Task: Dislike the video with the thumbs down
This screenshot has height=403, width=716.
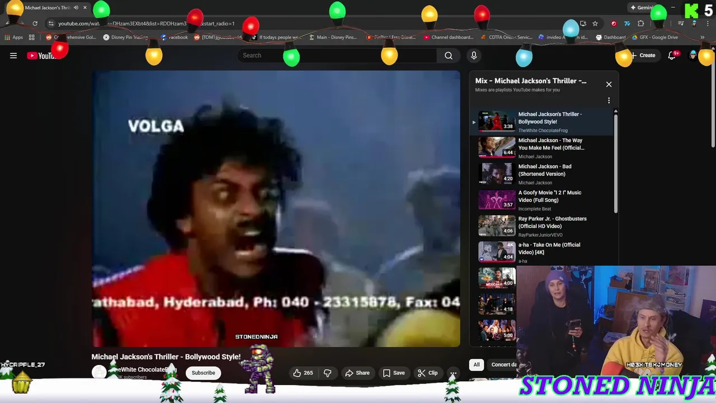Action: click(x=328, y=373)
